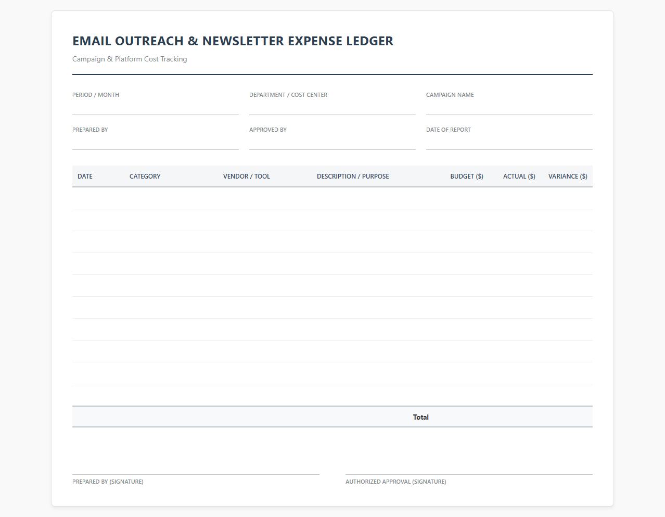Click the Period / Month input field

pos(156,108)
